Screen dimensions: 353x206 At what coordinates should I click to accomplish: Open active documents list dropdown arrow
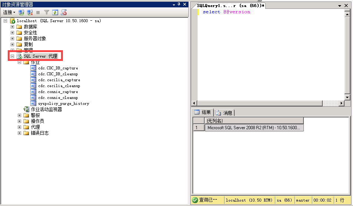click(339, 6)
